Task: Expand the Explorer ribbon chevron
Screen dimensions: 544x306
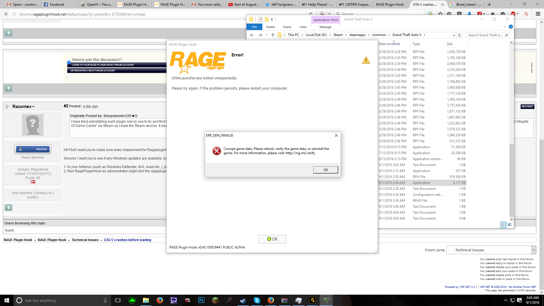Action: (504, 27)
